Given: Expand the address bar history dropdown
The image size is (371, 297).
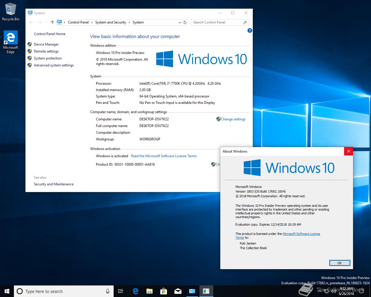Looking at the screenshot, I should [x=180, y=22].
